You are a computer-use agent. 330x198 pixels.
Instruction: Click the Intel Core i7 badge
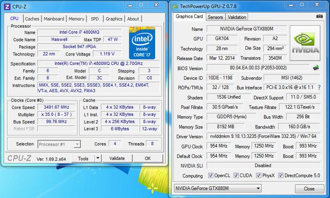[x=142, y=43]
